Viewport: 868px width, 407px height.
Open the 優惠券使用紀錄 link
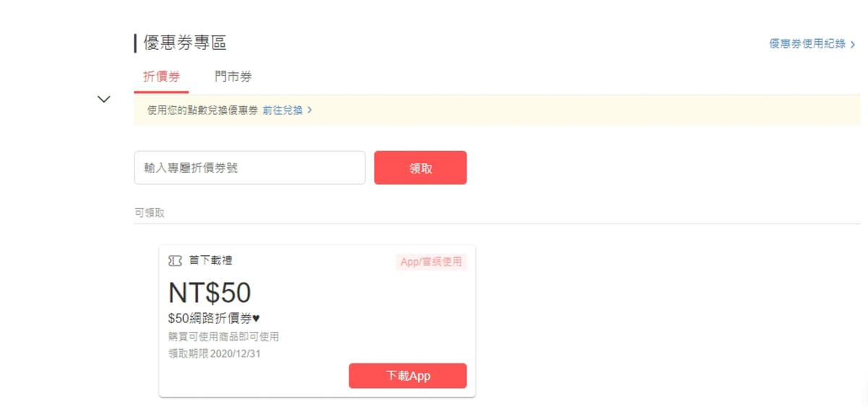click(807, 44)
